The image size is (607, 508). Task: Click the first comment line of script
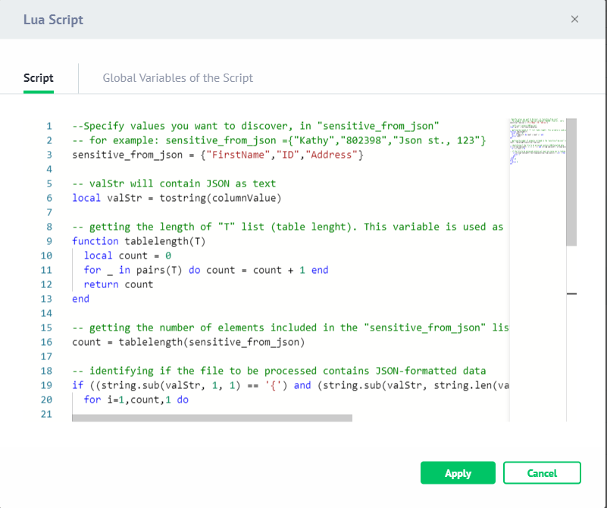255,126
